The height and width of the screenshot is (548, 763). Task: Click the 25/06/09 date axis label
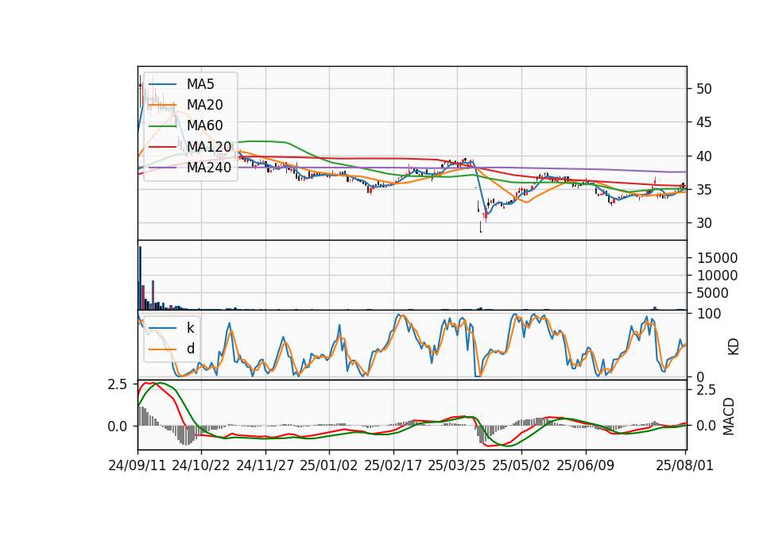point(586,465)
